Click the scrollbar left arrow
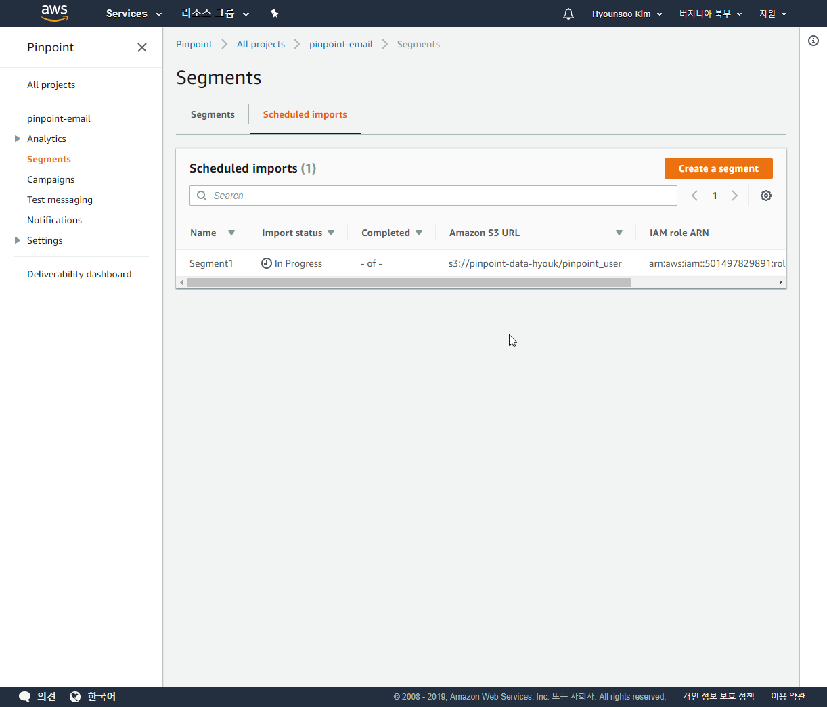 point(181,282)
